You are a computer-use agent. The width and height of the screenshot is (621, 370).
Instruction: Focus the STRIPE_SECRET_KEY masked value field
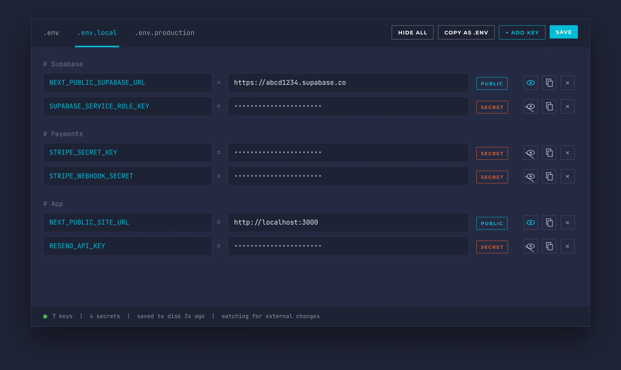tap(348, 153)
